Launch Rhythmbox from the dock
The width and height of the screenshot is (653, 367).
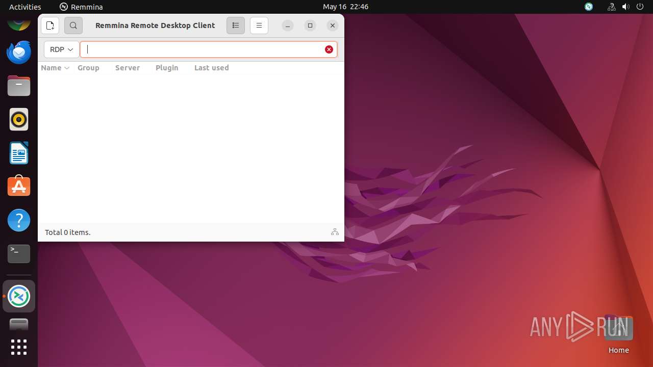click(19, 119)
